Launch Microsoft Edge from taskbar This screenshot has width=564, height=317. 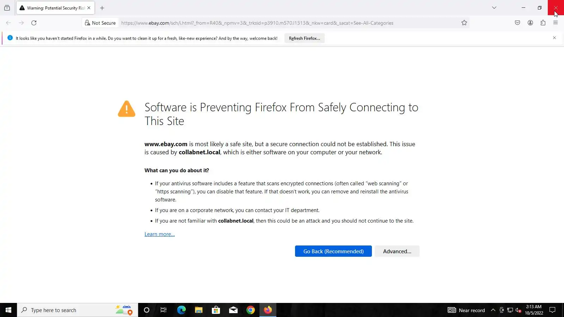tap(181, 310)
